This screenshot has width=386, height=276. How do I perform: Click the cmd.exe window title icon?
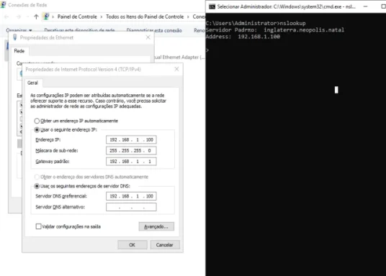coord(212,6)
